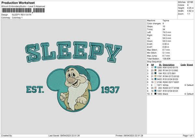Click the Width value 5.82 in

pyautogui.click(x=190, y=11)
